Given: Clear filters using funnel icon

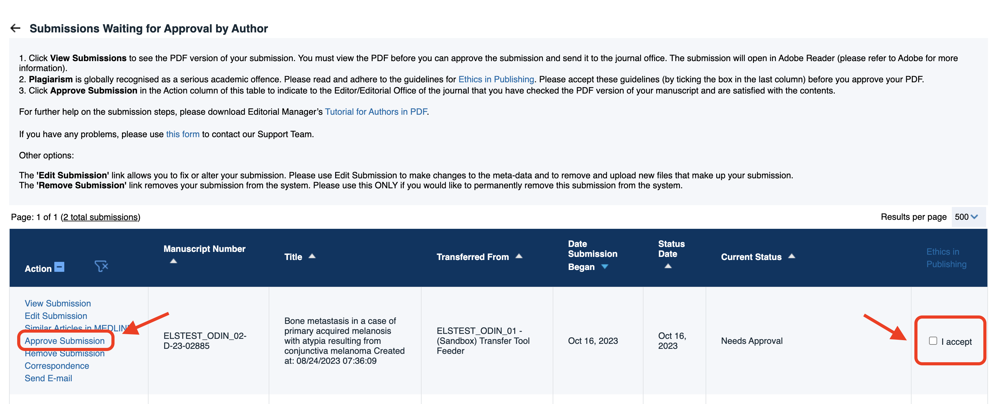Looking at the screenshot, I should point(101,266).
